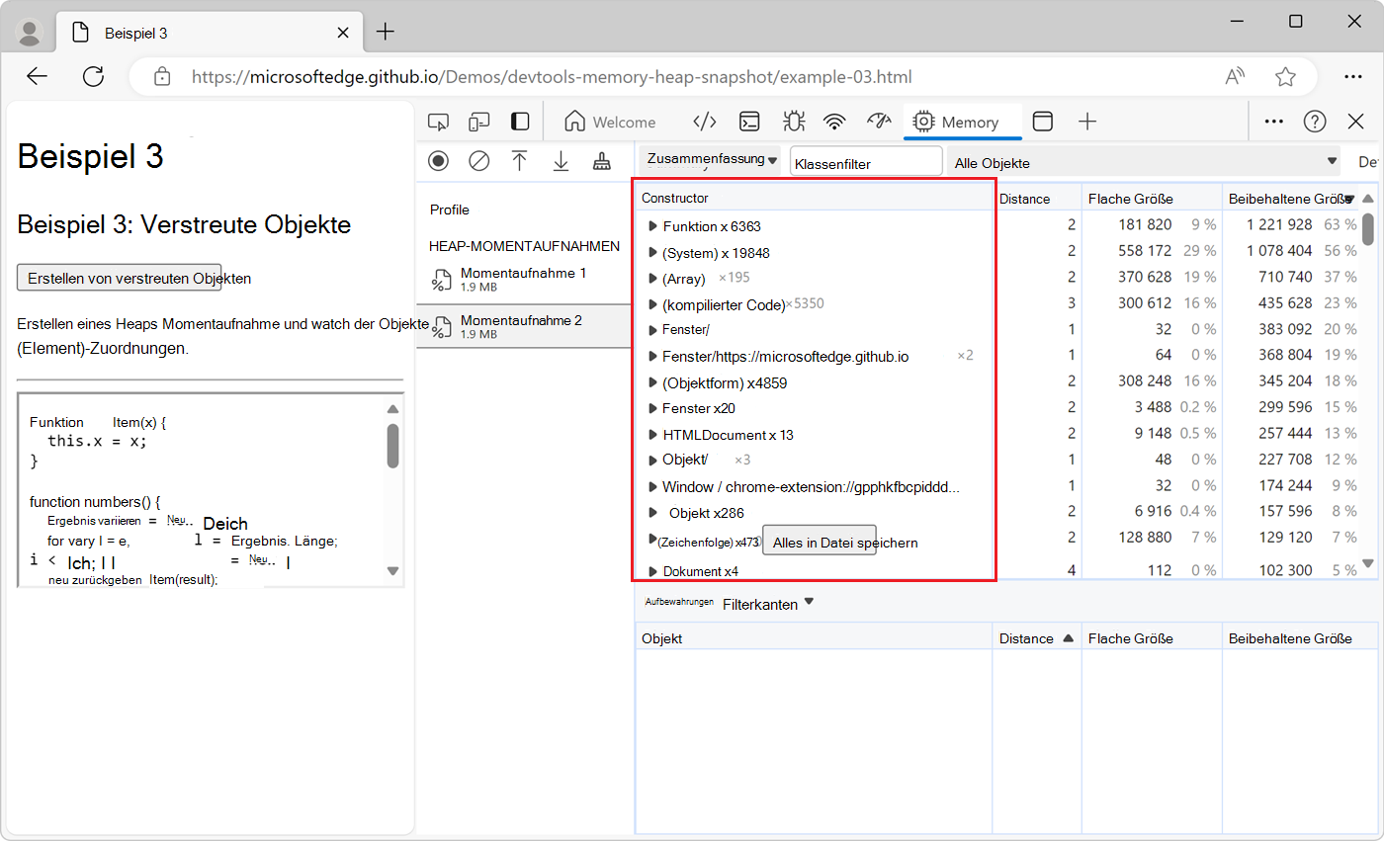Open the Alle Objekte filter dropdown
This screenshot has height=841, width=1384.
pyautogui.click(x=1144, y=162)
